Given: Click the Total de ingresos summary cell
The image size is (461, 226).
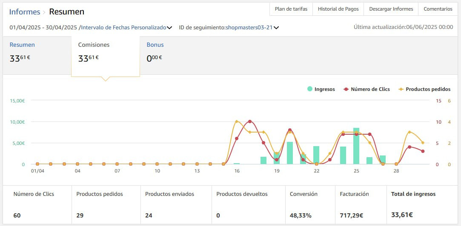Looking at the screenshot, I should pyautogui.click(x=413, y=205).
